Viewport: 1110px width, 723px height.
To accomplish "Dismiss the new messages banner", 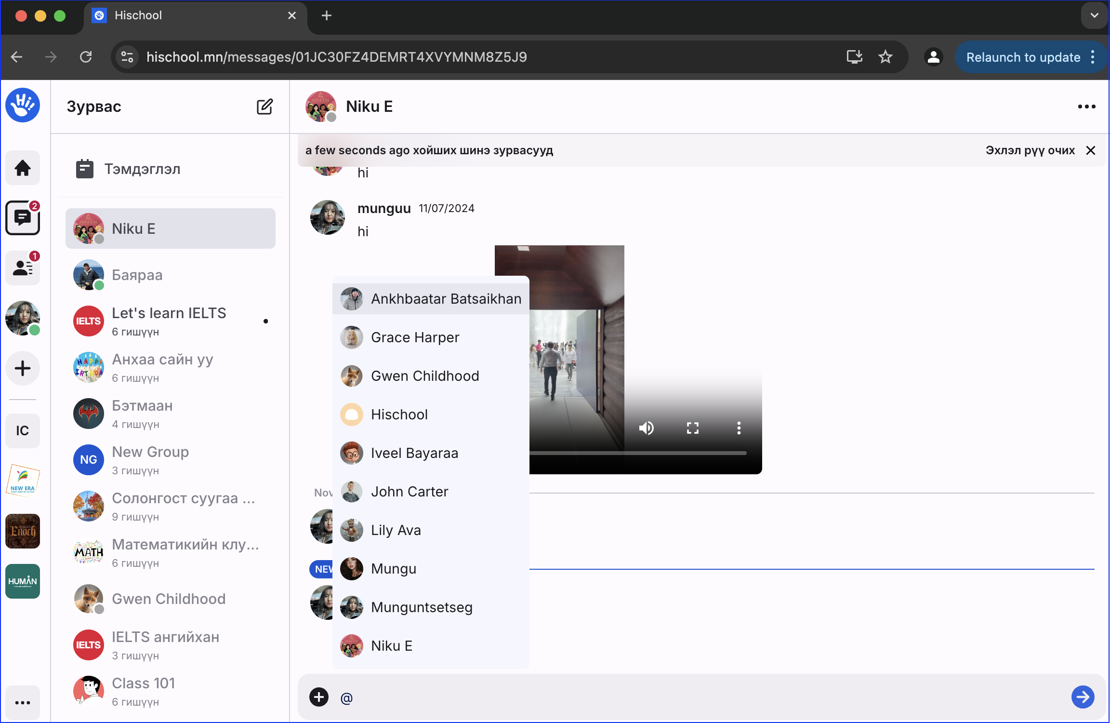I will pyautogui.click(x=1091, y=150).
